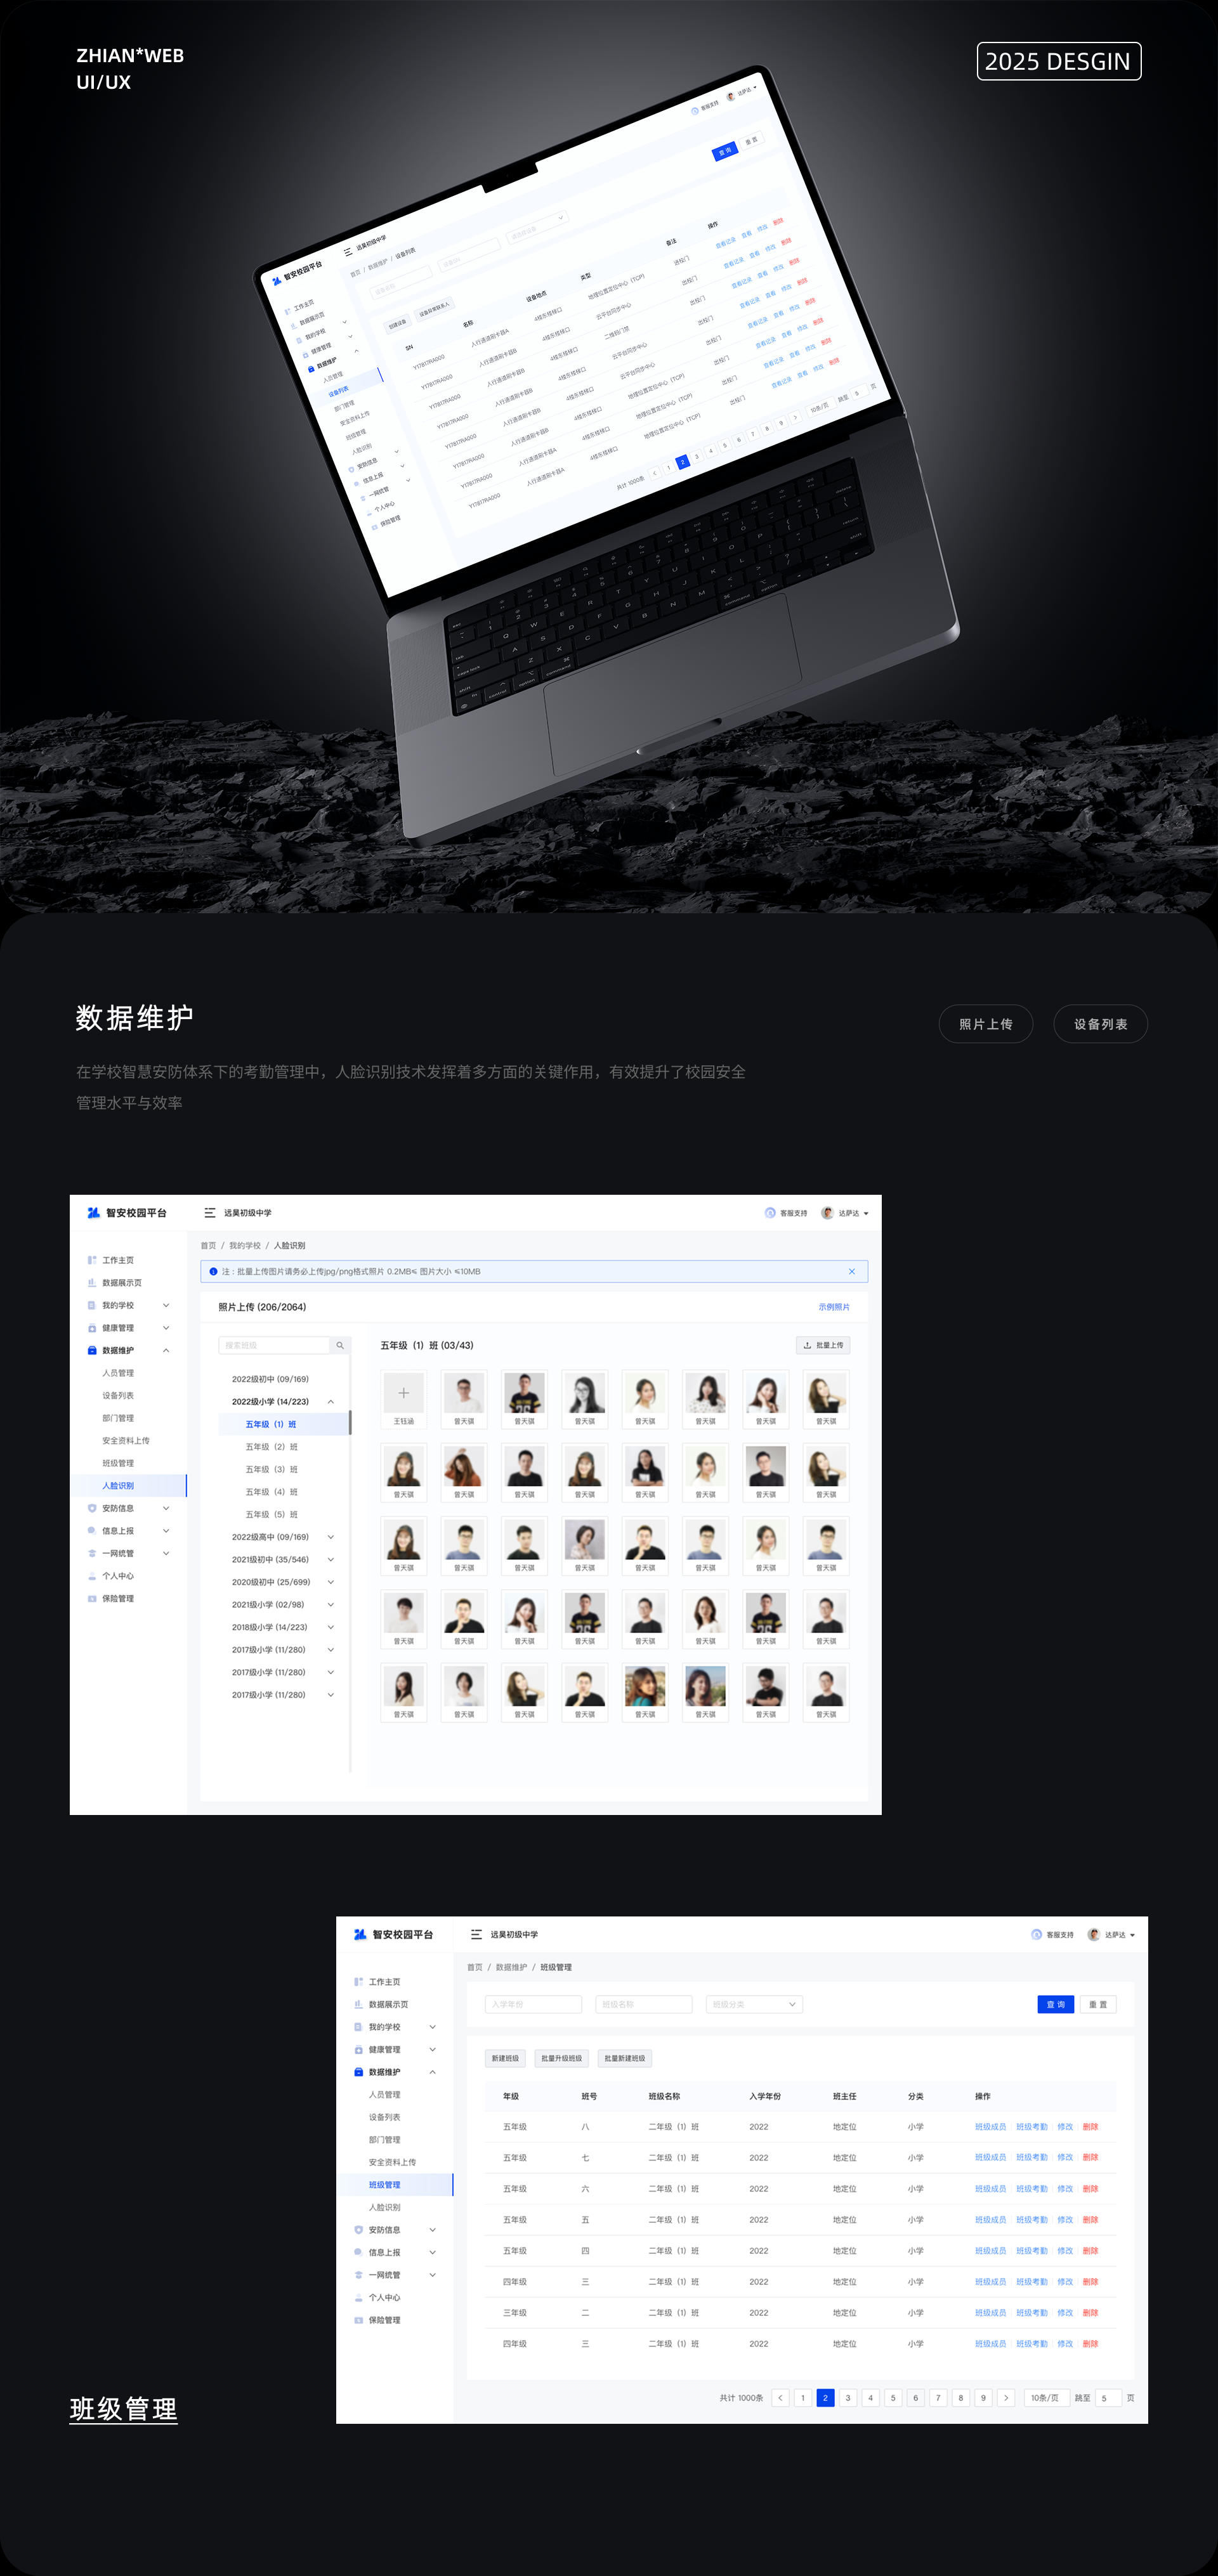
Task: Click the previous page arrow in pagination
Action: pyautogui.click(x=780, y=2397)
